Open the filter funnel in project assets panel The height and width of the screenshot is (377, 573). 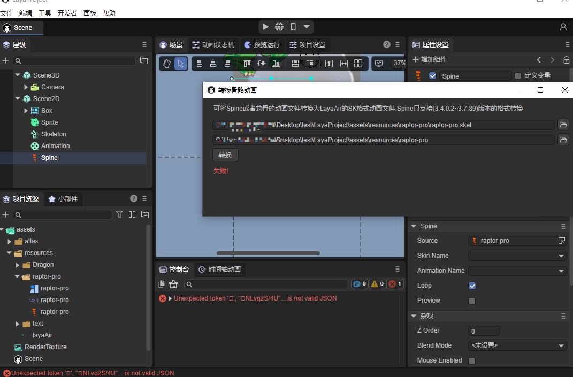click(119, 214)
